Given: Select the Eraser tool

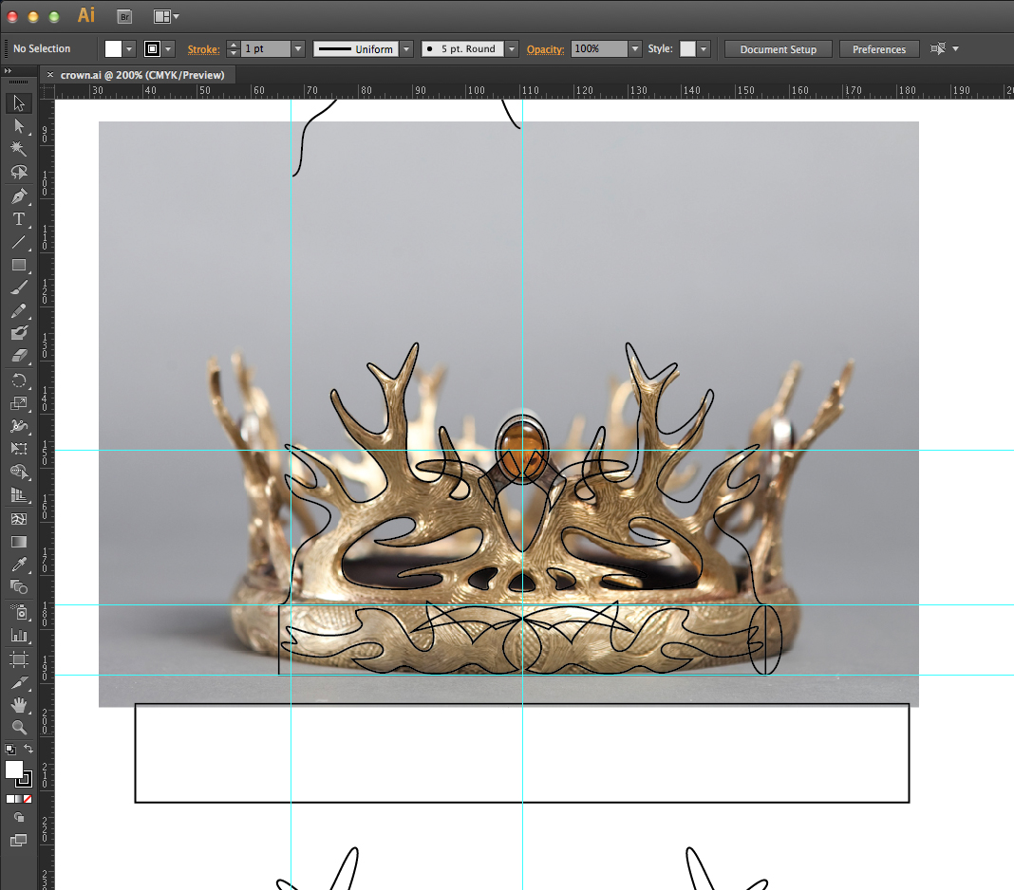Looking at the screenshot, I should coord(19,356).
